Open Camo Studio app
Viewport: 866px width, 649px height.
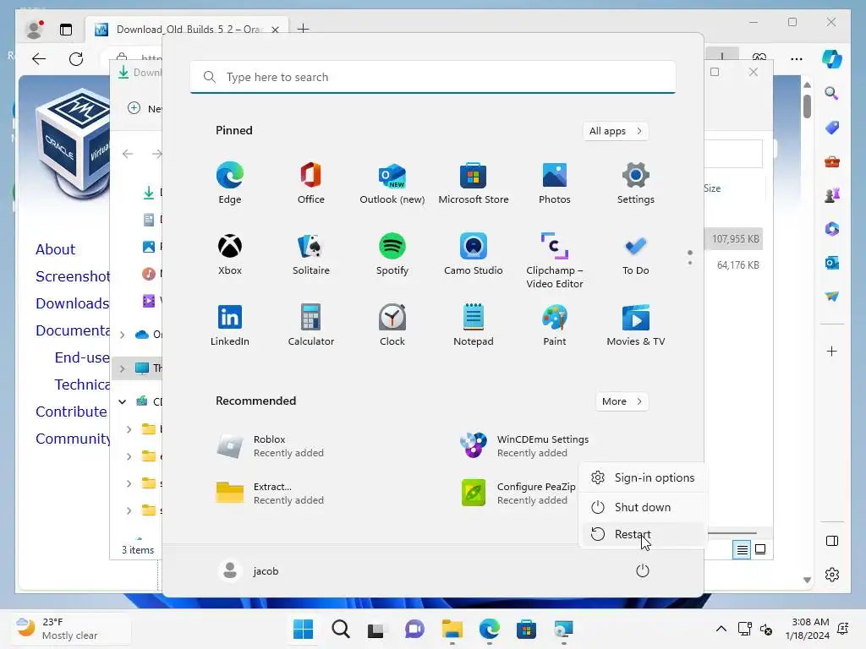[x=474, y=254]
